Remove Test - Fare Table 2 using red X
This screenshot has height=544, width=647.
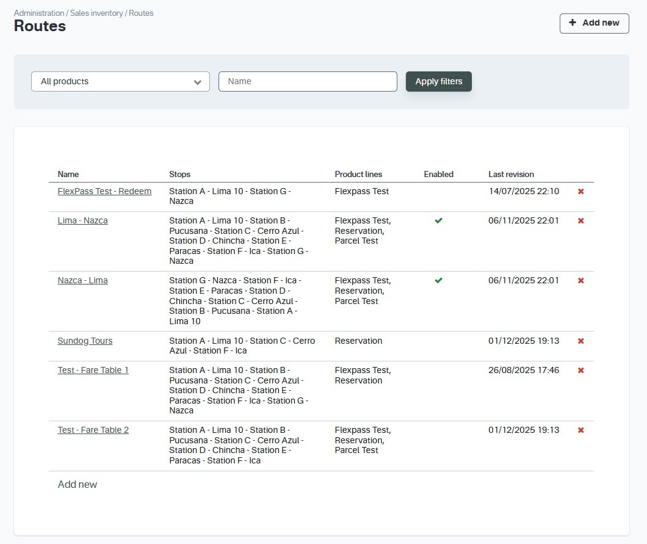pos(580,430)
